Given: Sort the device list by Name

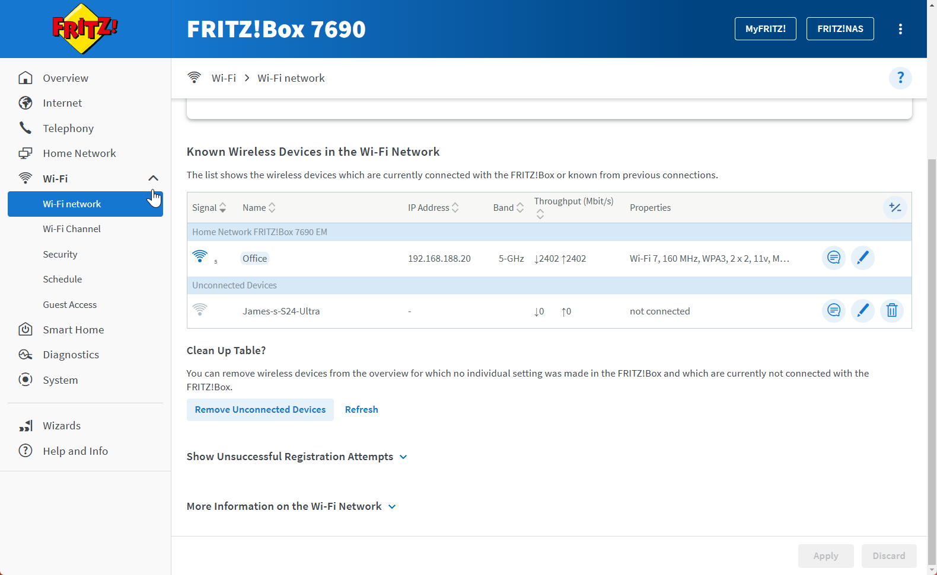Looking at the screenshot, I should coord(259,208).
